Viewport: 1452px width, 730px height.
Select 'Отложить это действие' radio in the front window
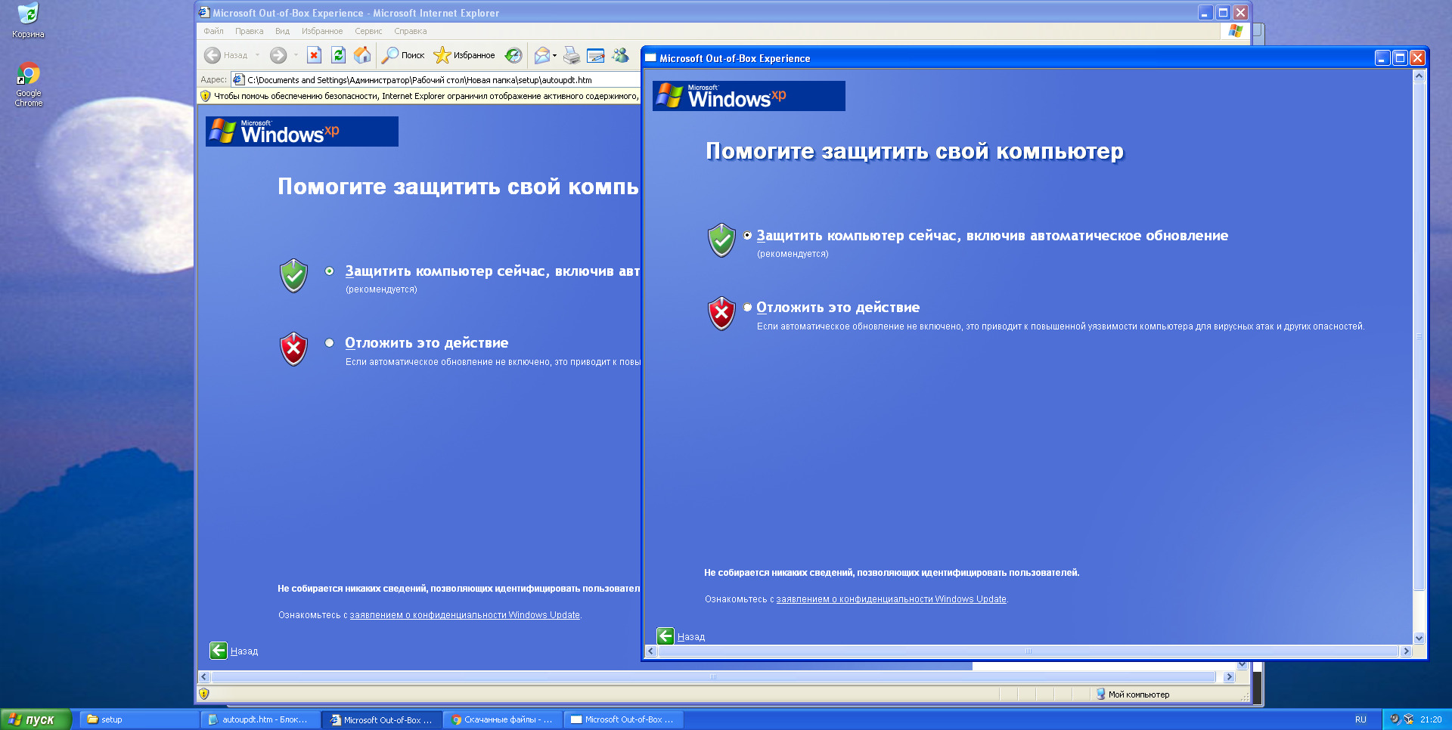point(748,308)
